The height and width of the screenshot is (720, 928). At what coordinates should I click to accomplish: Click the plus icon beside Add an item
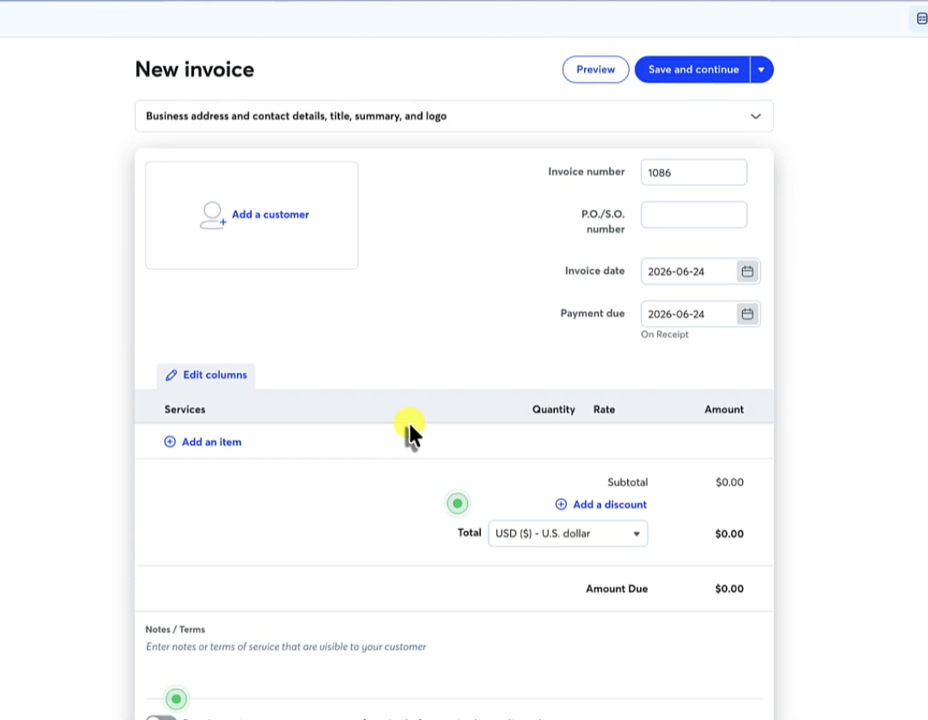tap(170, 442)
